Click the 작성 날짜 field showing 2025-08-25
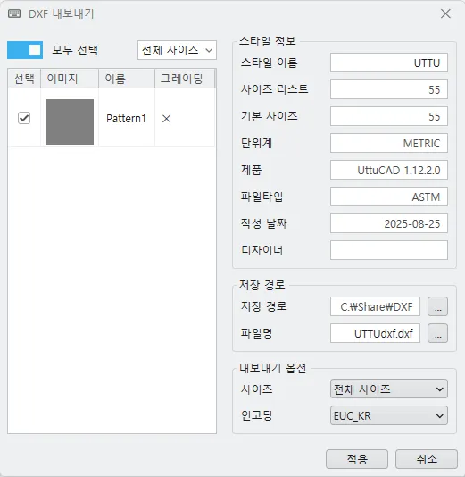This screenshot has height=477, width=465. [x=389, y=223]
